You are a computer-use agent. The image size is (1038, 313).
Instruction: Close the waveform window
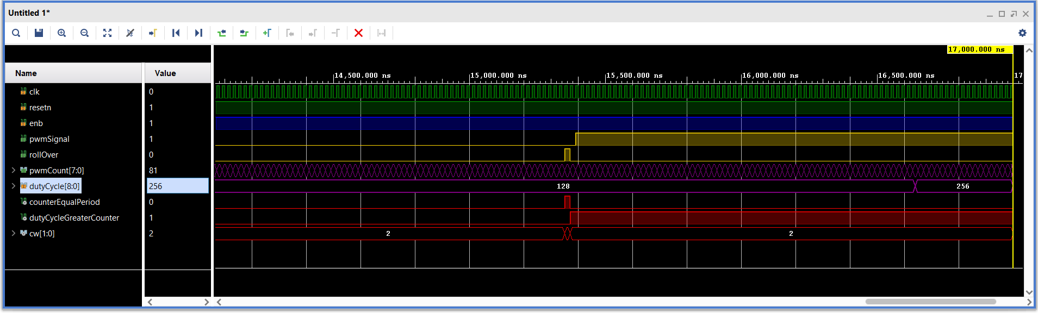pos(1025,14)
